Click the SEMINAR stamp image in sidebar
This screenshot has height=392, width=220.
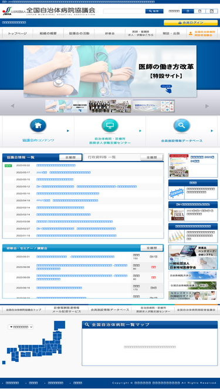click(x=177, y=193)
